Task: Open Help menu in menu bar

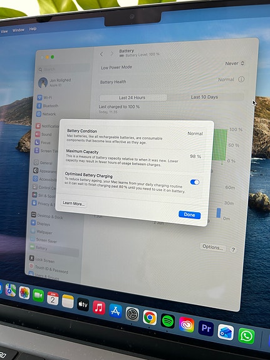Action: 33,29
